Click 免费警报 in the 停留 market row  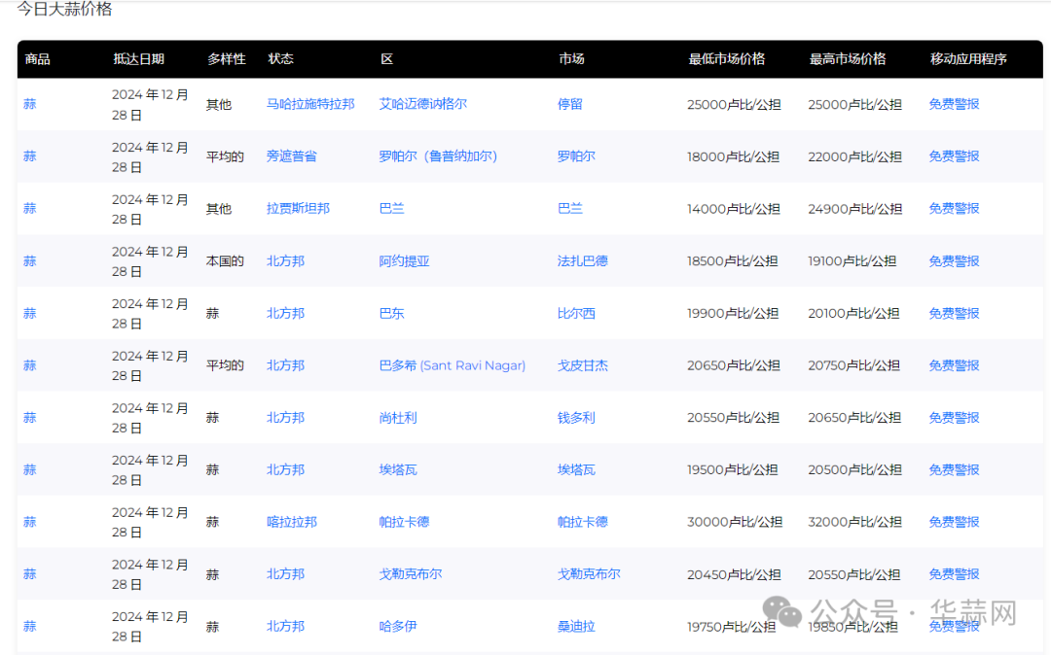pyautogui.click(x=954, y=104)
